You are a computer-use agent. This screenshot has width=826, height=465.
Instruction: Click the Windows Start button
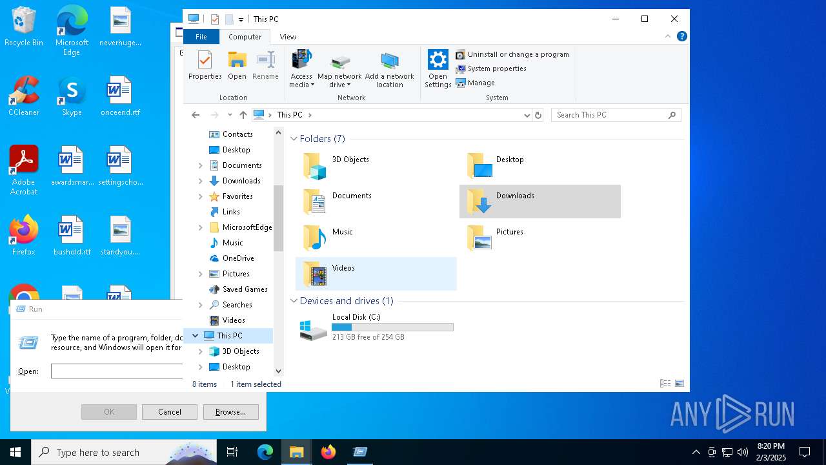click(x=15, y=452)
